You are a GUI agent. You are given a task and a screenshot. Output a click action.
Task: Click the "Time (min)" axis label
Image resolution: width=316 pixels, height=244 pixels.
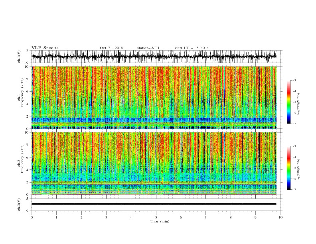coord(160,221)
